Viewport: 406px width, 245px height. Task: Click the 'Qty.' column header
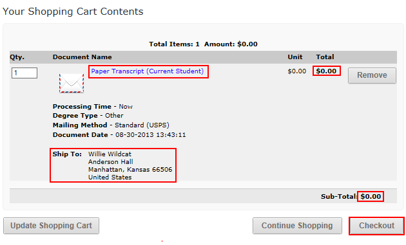17,57
